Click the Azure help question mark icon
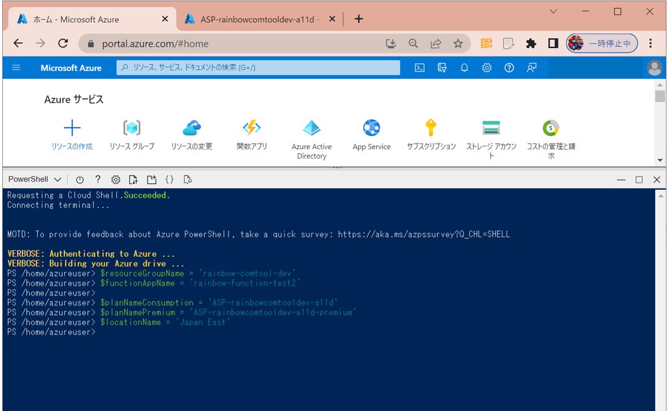Viewport: 667px width, 411px height. [x=509, y=68]
